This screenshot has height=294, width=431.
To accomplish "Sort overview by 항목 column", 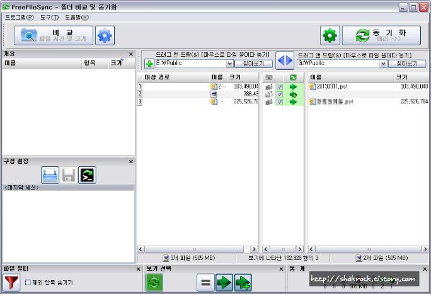I will click(x=95, y=63).
